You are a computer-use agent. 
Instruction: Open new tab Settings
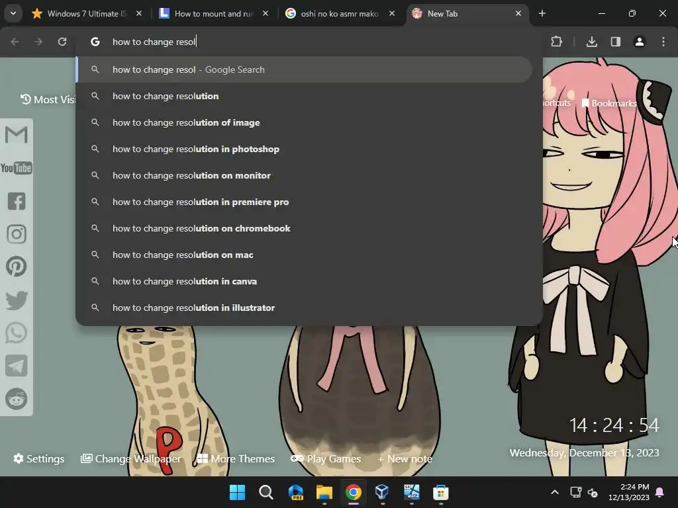pos(39,458)
